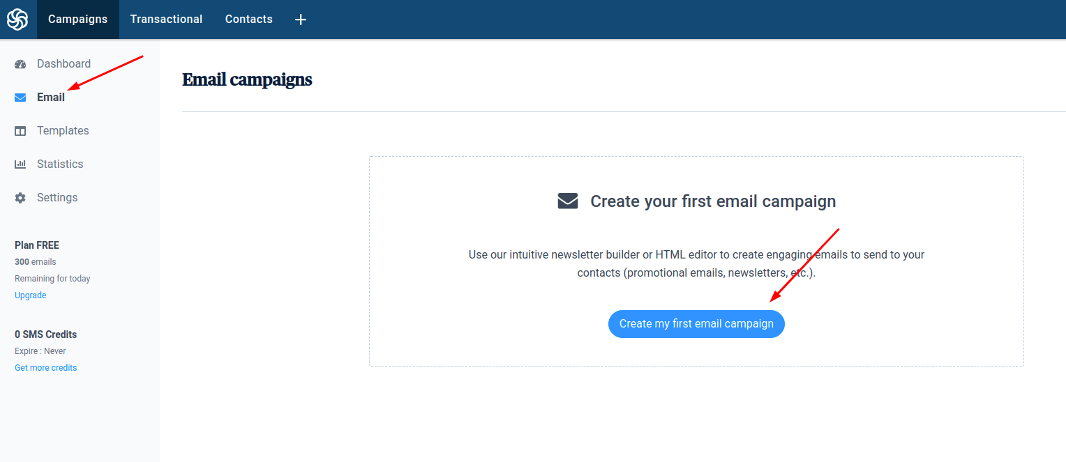This screenshot has width=1066, height=462.
Task: Click the plus icon in the top bar
Action: pos(301,20)
